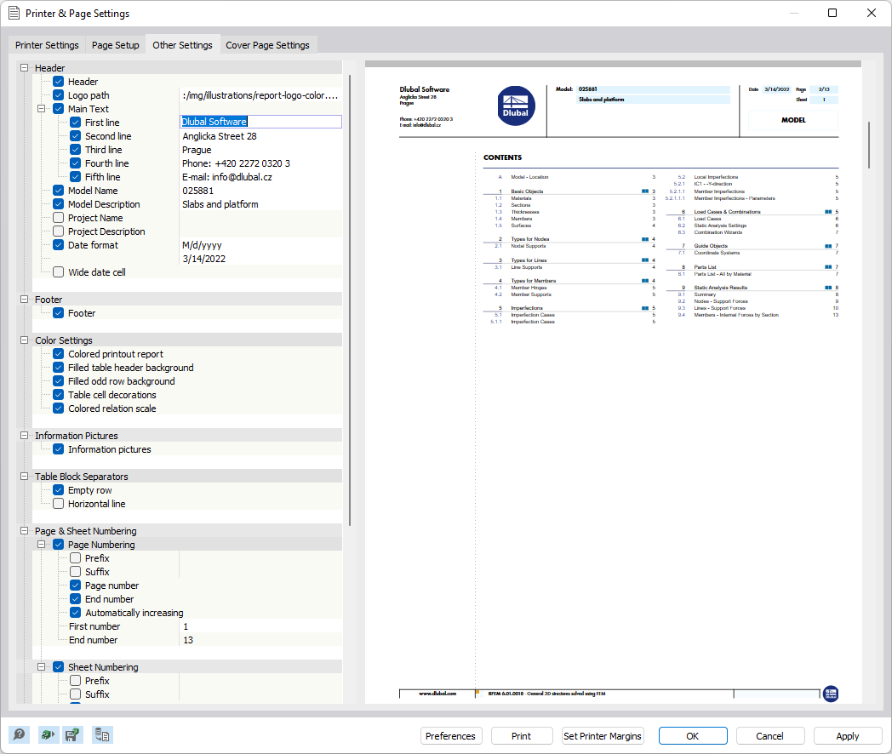892x754 pixels.
Task: Collapse the Information Pictures section
Action: pos(25,436)
